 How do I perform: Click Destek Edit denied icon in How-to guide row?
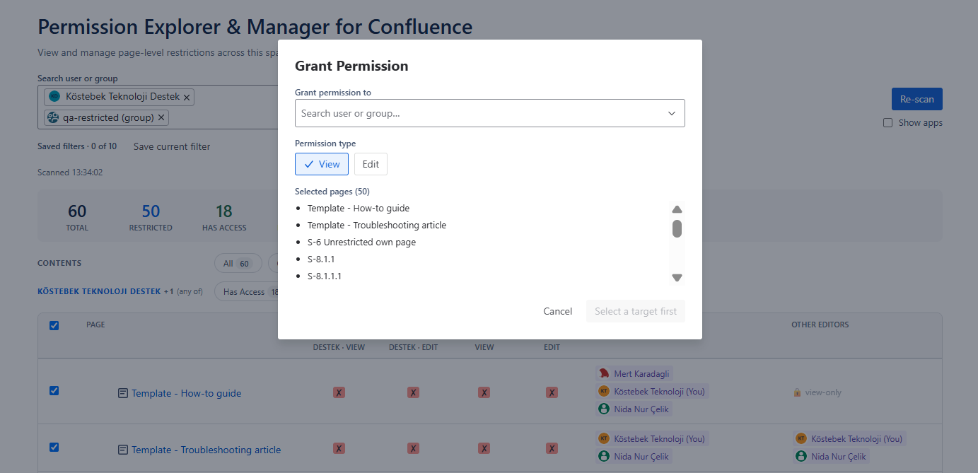point(413,392)
